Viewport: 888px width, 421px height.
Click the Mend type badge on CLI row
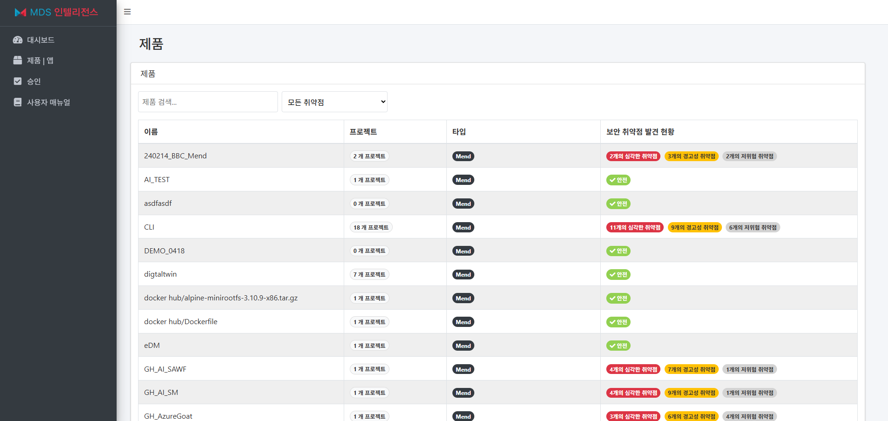[x=463, y=227]
